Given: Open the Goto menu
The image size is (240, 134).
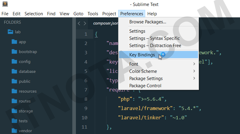Looking at the screenshot, I should pos(78,14).
